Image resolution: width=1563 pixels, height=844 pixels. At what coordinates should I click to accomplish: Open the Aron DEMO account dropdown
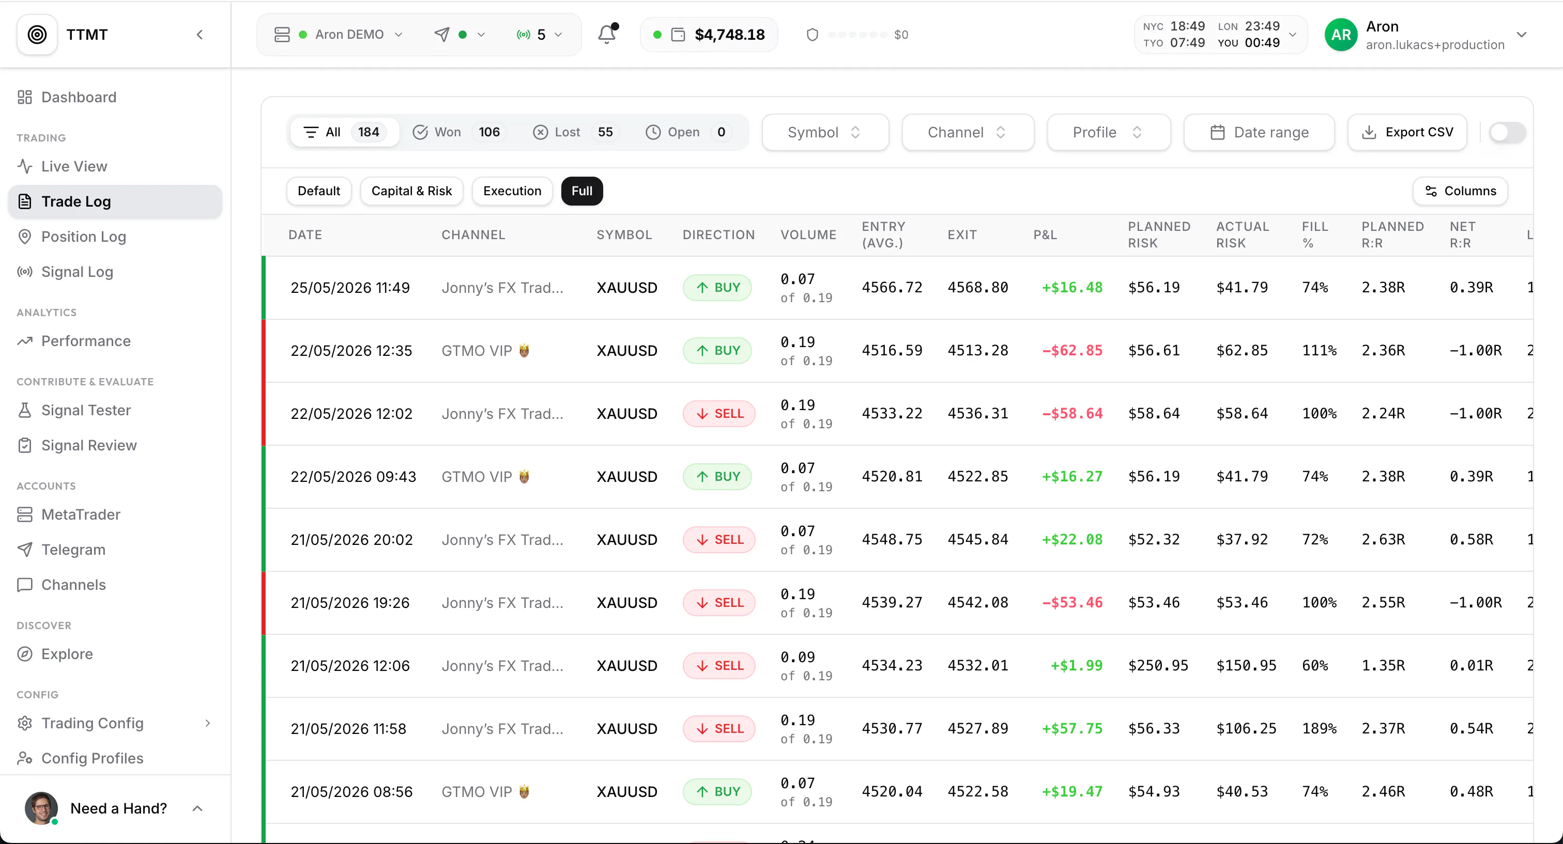[x=340, y=35]
